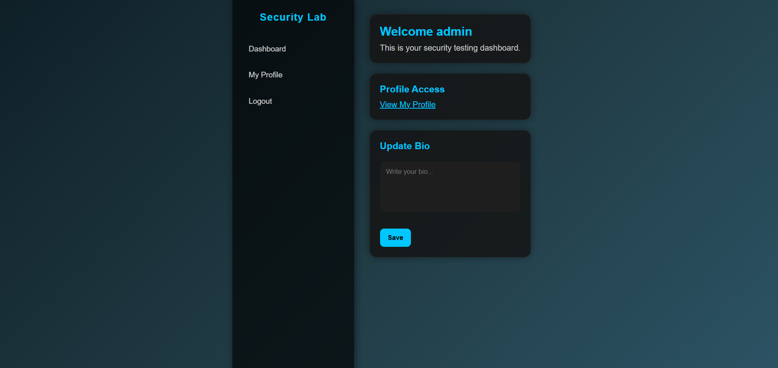Viewport: 778px width, 368px height.
Task: Click inside the bio text area
Action: (x=449, y=186)
